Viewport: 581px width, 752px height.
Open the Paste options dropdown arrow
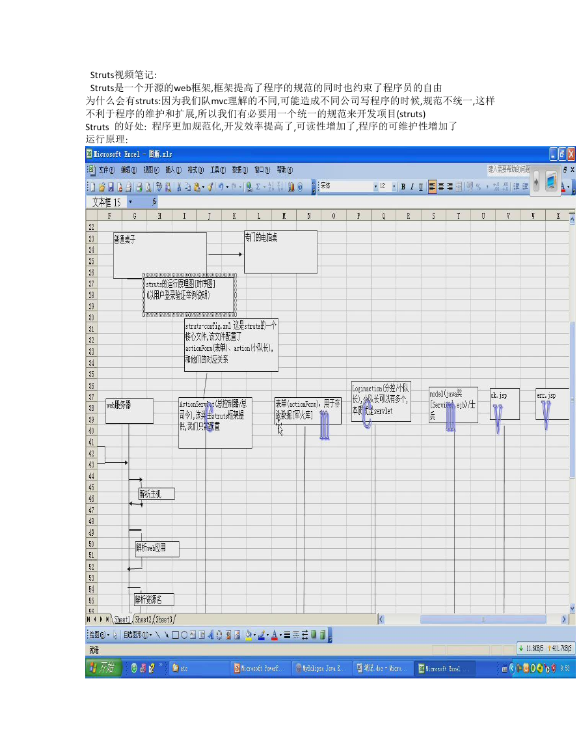203,188
